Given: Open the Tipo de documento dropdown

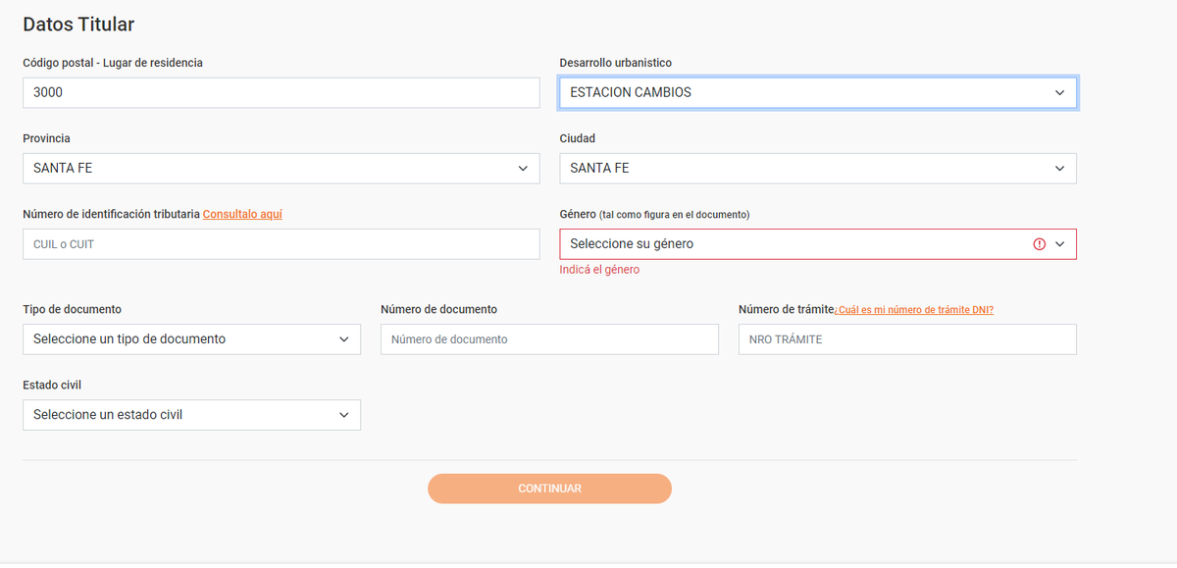Looking at the screenshot, I should tap(191, 338).
